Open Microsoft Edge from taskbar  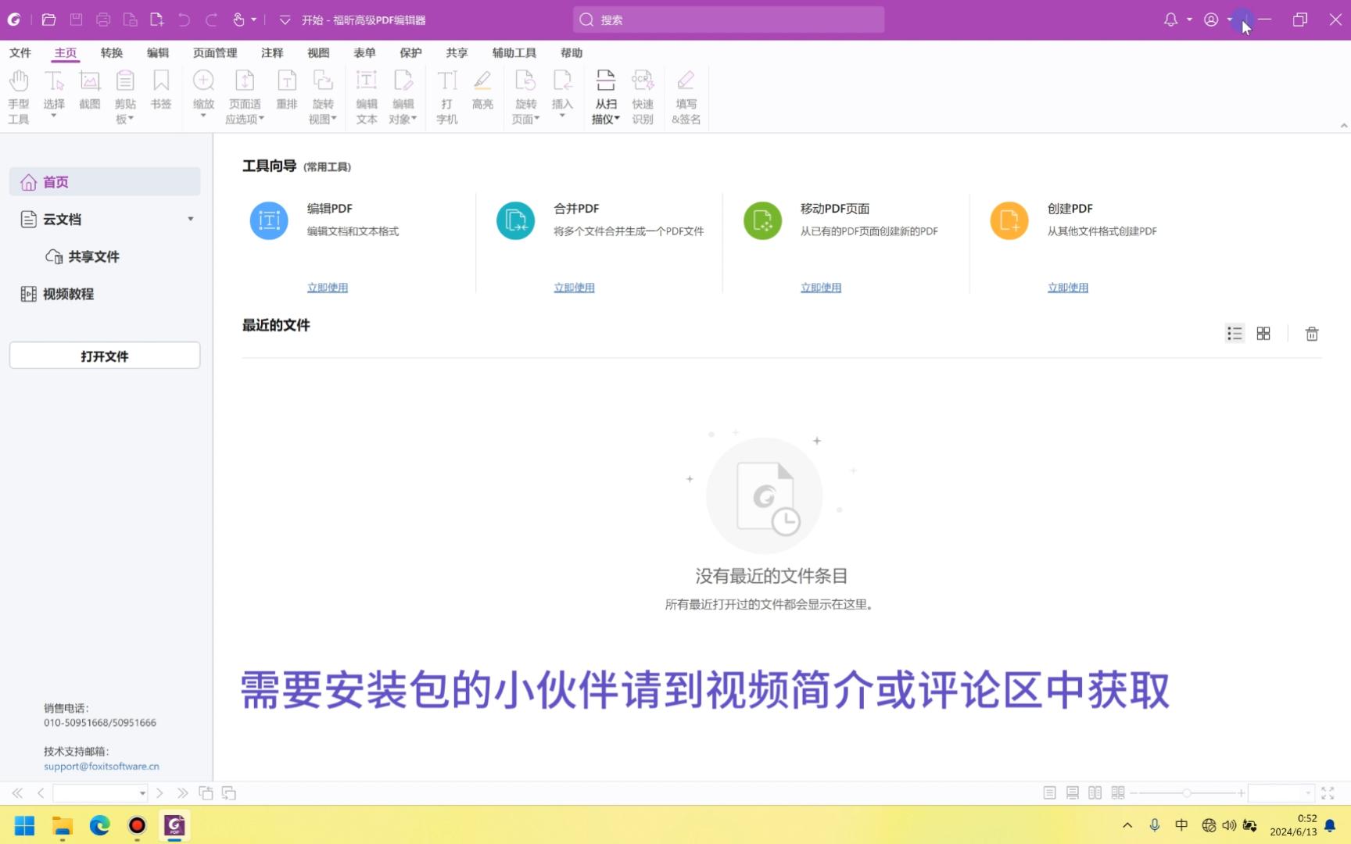tap(99, 825)
